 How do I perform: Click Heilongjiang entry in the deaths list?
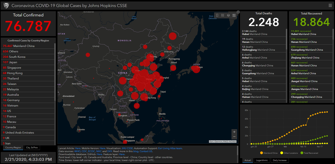click(x=263, y=48)
